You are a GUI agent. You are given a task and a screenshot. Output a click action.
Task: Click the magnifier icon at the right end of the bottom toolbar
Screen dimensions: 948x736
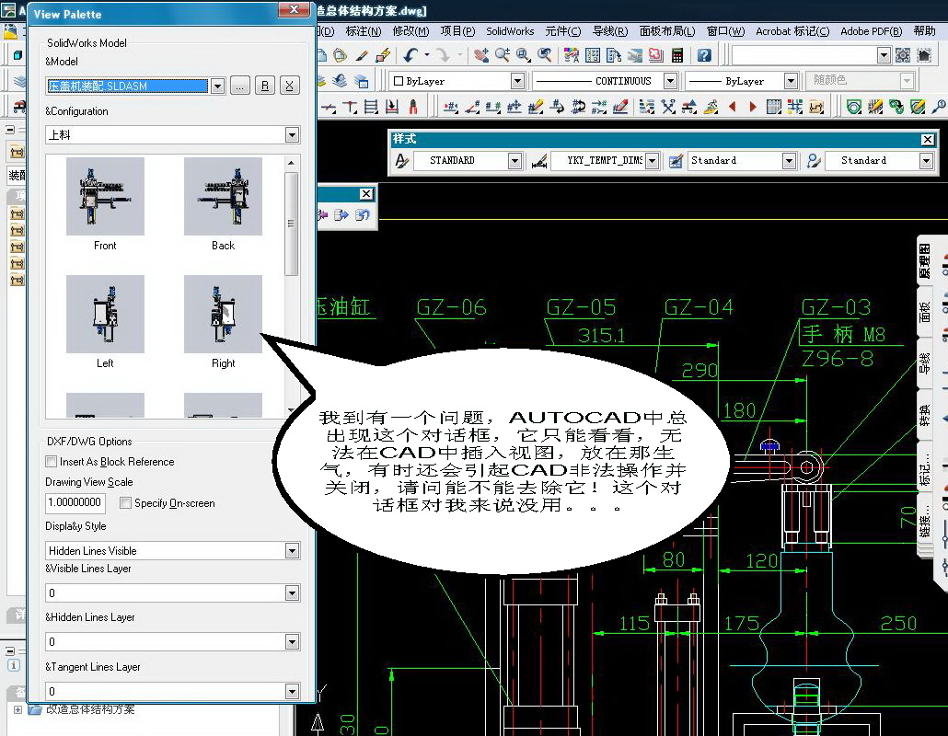939,107
